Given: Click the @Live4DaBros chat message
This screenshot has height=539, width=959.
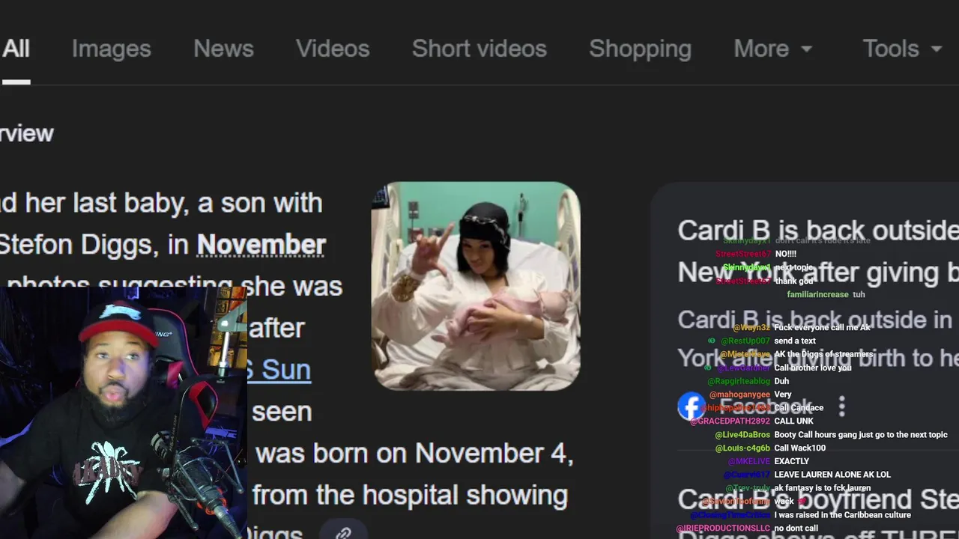Looking at the screenshot, I should tap(831, 435).
